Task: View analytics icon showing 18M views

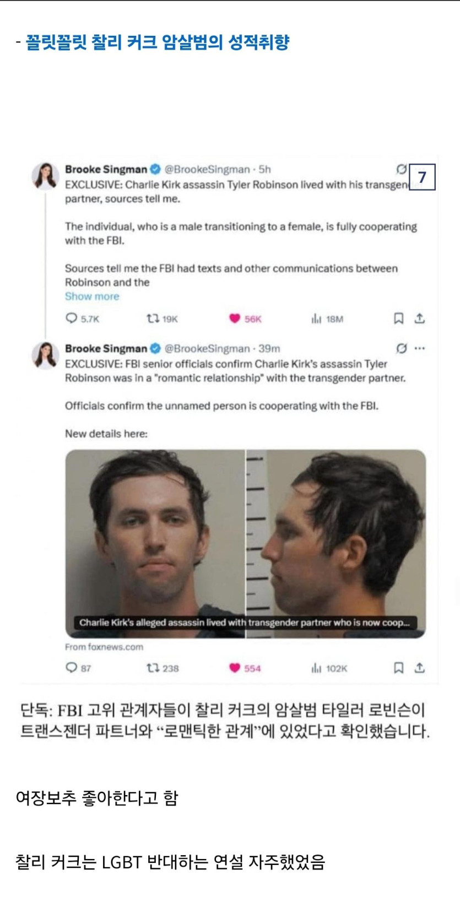Action: (316, 318)
